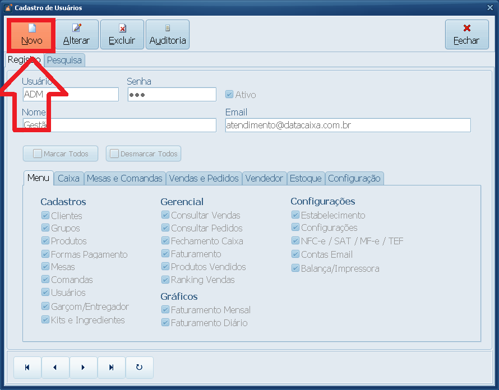
Task: Open the Auditoria audit log
Action: pos(168,35)
